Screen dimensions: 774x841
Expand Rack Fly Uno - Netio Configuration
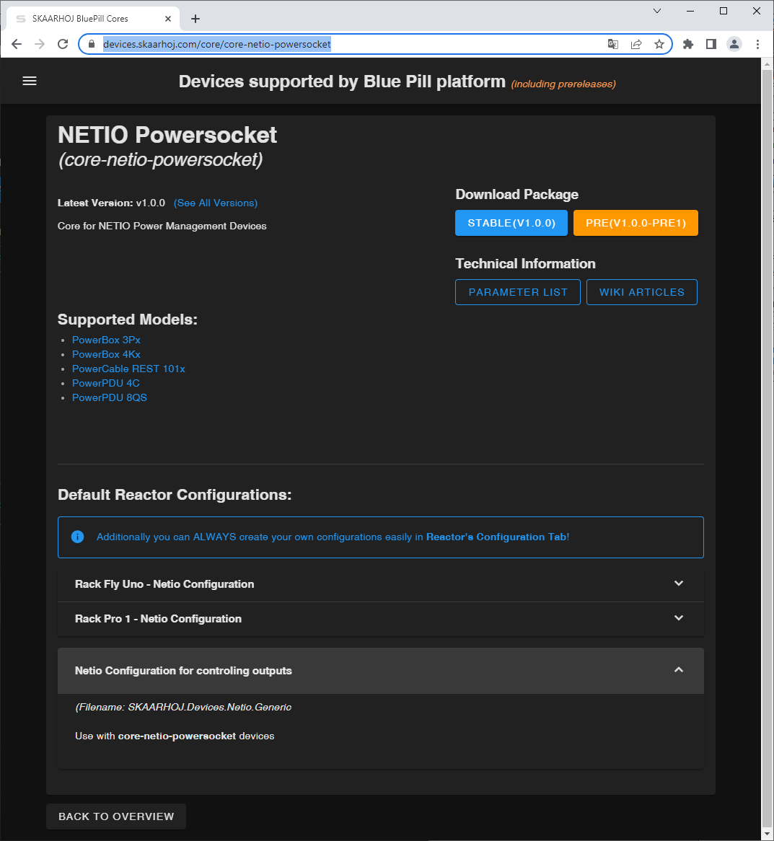pyautogui.click(x=380, y=584)
